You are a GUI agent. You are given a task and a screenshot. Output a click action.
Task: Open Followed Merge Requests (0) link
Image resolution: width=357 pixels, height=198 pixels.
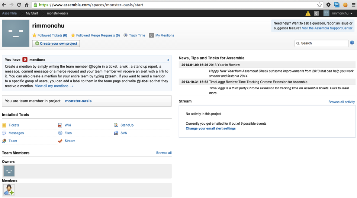(x=98, y=35)
